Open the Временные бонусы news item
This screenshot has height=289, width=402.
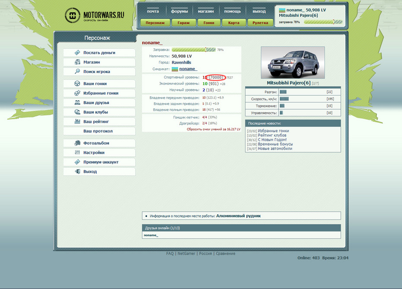[x=275, y=144]
